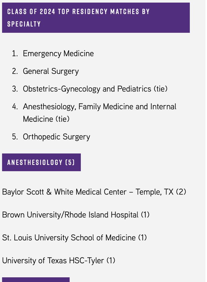Click the Anesthesiology (5) section header

point(41,162)
